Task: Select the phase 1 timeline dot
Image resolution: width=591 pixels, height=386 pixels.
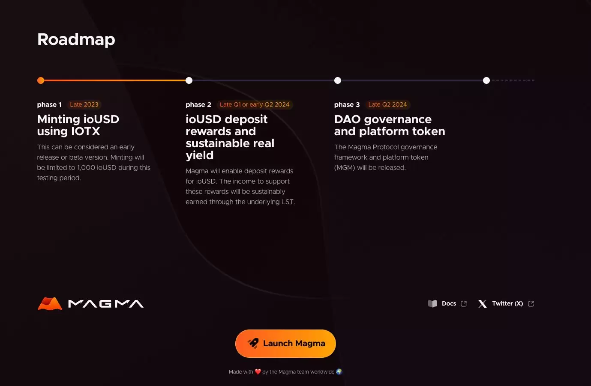Action: point(41,80)
